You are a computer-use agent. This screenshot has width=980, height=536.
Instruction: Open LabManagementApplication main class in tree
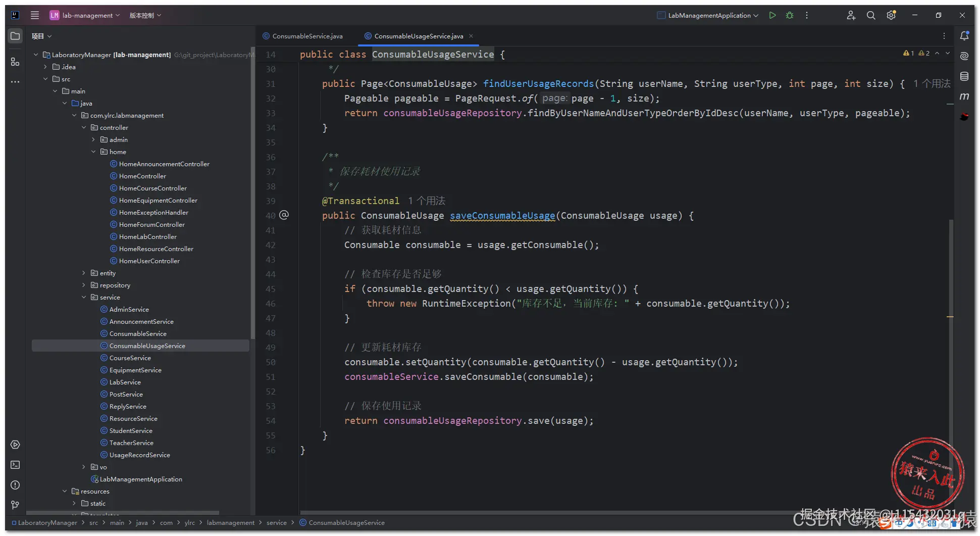pos(141,479)
